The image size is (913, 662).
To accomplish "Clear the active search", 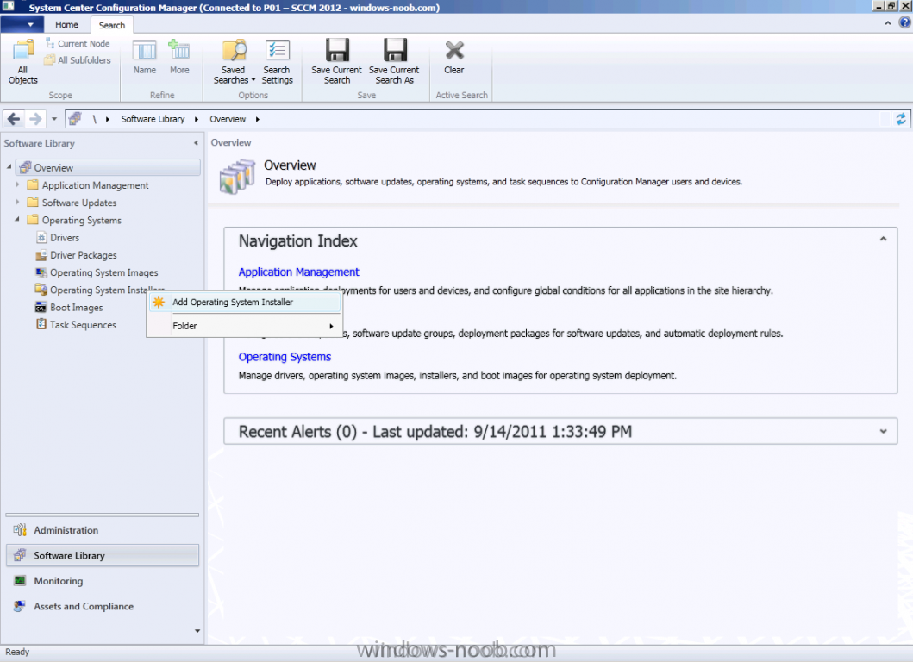I will 454,57.
